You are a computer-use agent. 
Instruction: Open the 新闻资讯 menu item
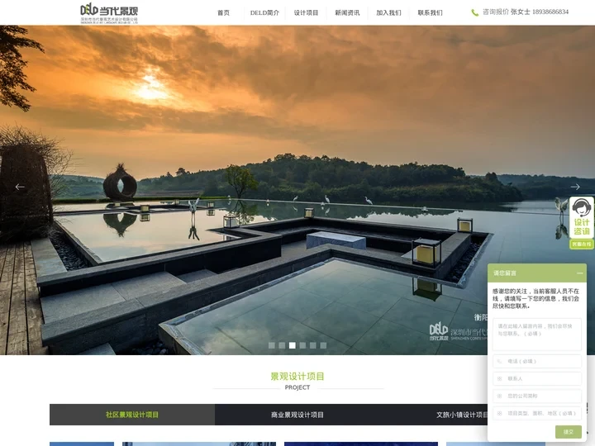347,12
